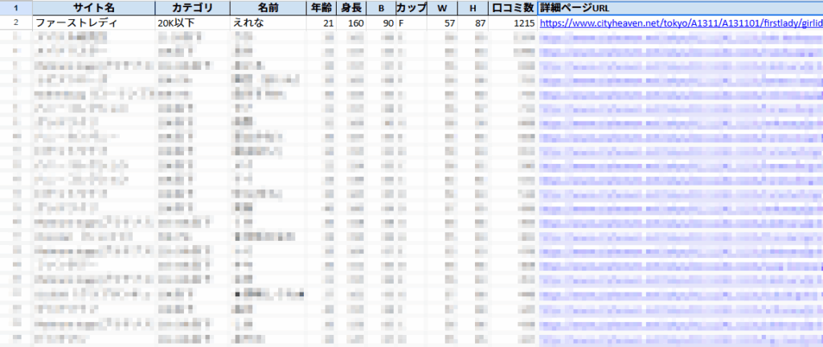Viewport: 823px width, 347px height.
Task: Click row number 2 header
Action: click(x=15, y=23)
